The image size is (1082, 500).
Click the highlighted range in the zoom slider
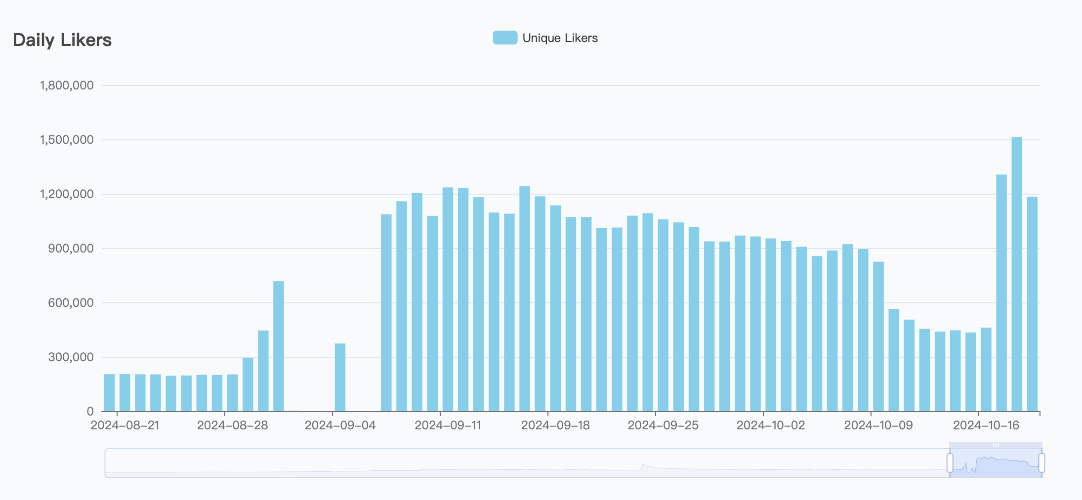(996, 463)
